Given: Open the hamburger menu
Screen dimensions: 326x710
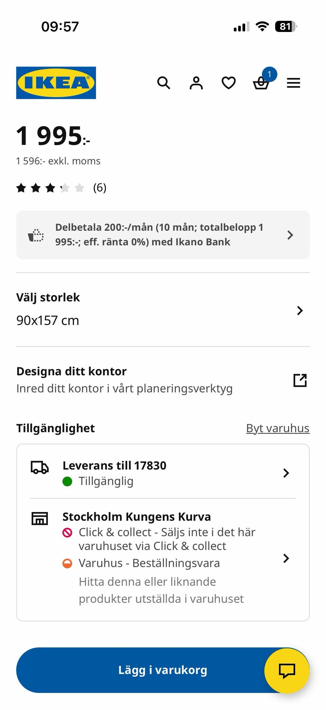Looking at the screenshot, I should tap(293, 83).
